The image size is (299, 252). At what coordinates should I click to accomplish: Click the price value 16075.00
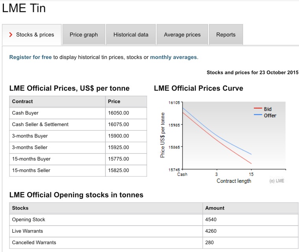pos(118,124)
